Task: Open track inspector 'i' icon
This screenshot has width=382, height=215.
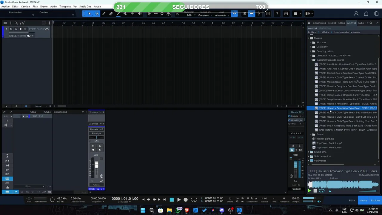Action: click(x=11, y=23)
